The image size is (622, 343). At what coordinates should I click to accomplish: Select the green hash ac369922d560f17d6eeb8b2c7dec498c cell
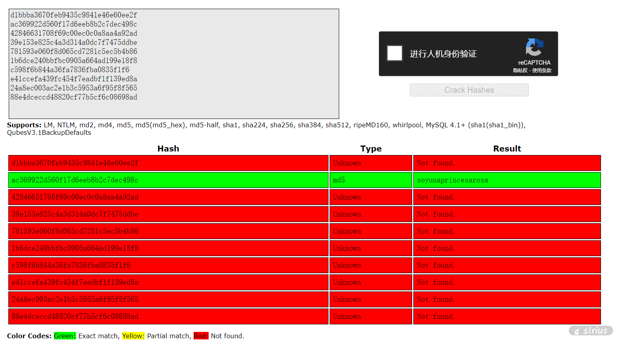[x=75, y=180]
